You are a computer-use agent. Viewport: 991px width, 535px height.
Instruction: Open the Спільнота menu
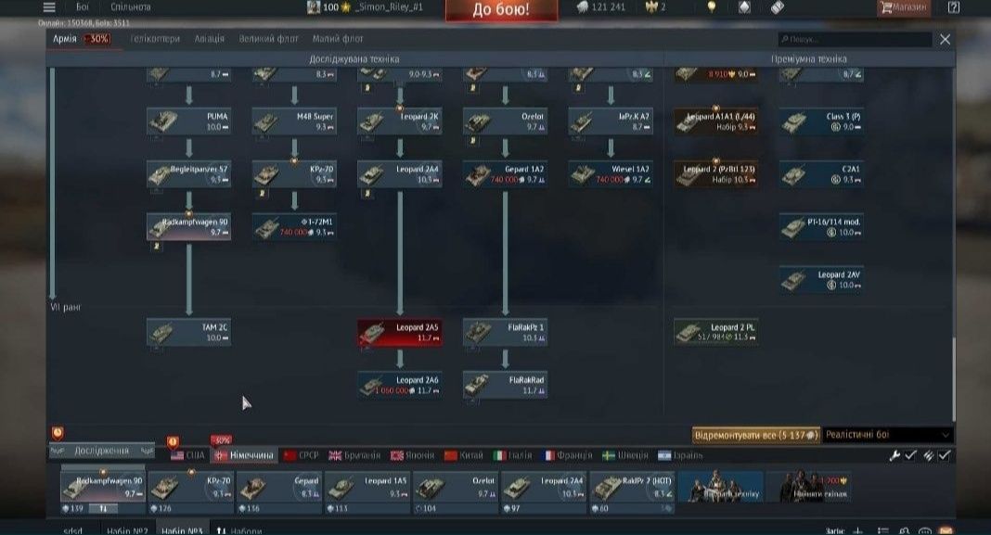[130, 6]
